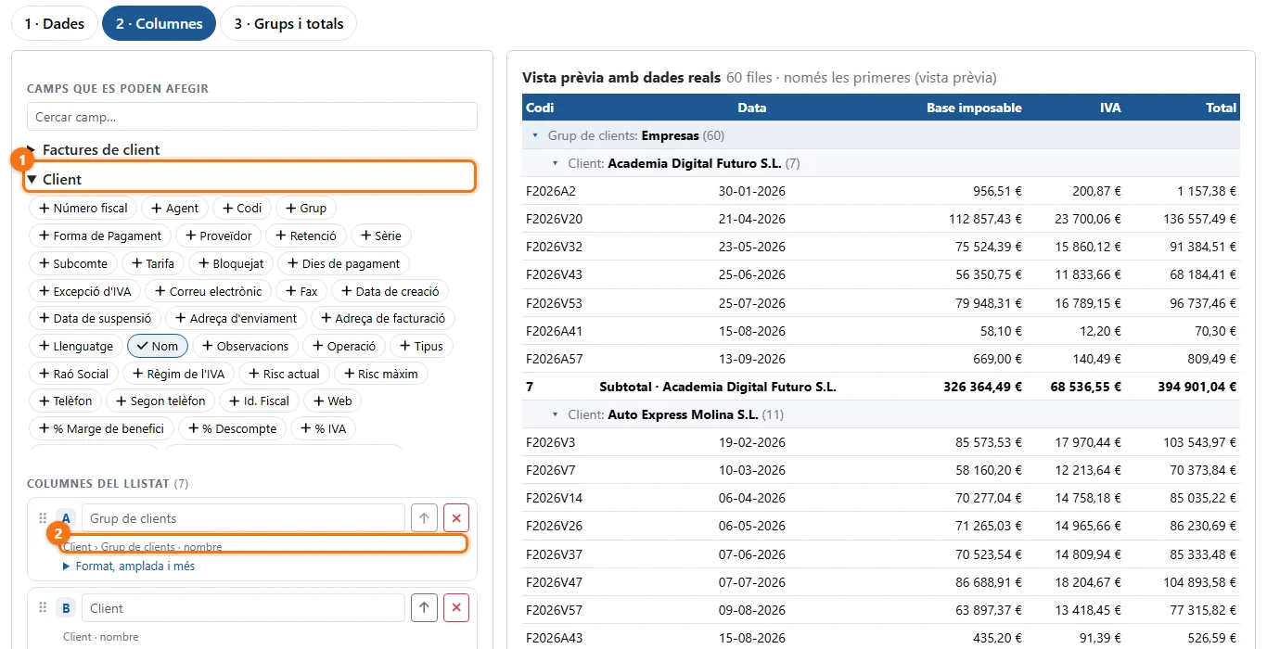
Task: Click the Subtotal · Academia Digital Futuro S.L. row
Action: tap(881, 387)
